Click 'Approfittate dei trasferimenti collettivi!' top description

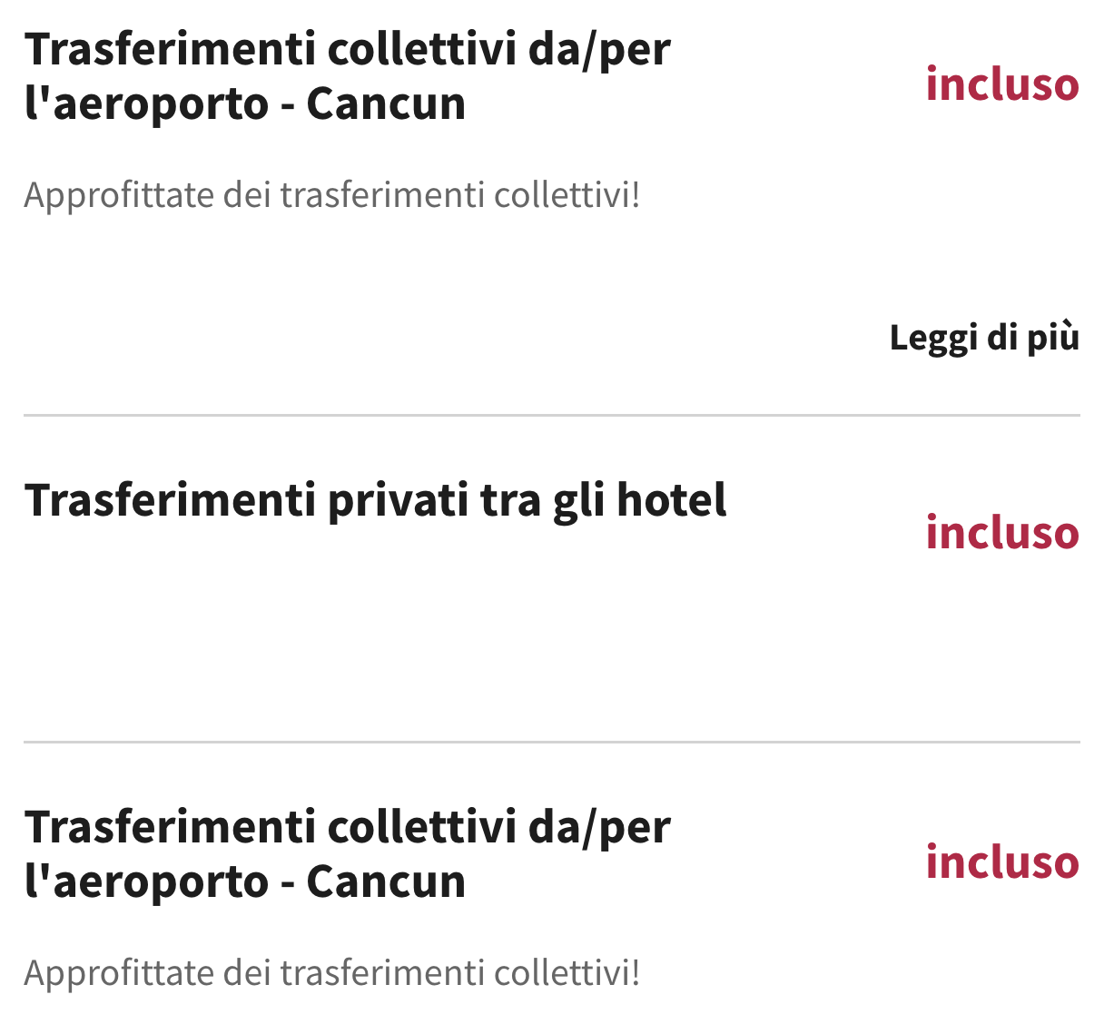(334, 193)
